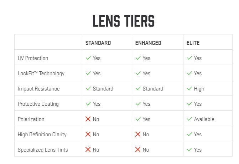Click green checkmark for Enhanced Polarization

pos(138,119)
